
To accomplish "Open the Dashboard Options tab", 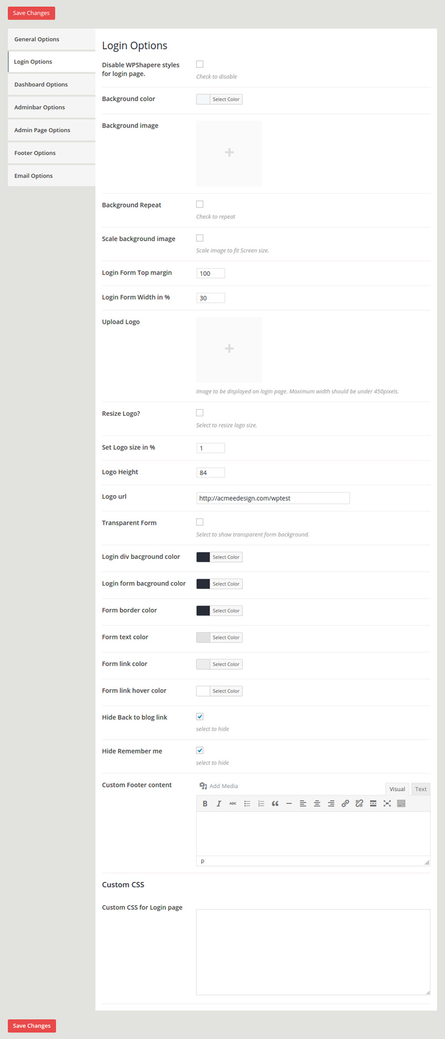I will tap(41, 85).
